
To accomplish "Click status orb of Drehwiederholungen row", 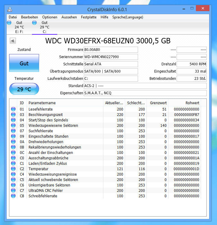I will point(13,142).
